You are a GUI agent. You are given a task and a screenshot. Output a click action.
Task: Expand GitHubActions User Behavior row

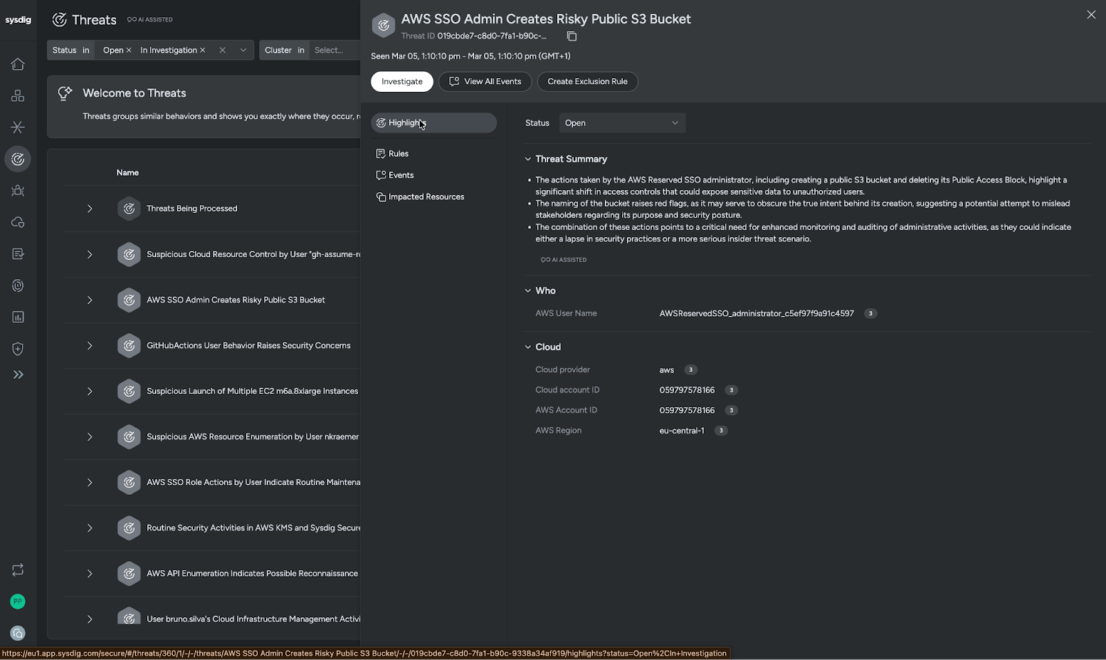tap(89, 346)
